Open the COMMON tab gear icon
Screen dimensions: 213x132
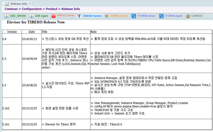188,16
